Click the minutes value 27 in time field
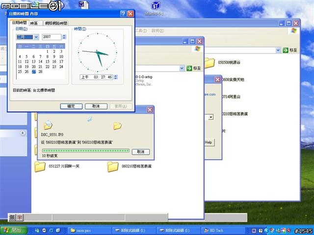Image resolution: width=314 pixels, height=235 pixels. click(103, 77)
